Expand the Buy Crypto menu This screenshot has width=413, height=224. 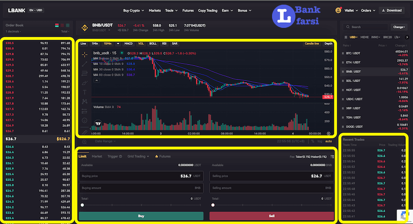tap(133, 10)
